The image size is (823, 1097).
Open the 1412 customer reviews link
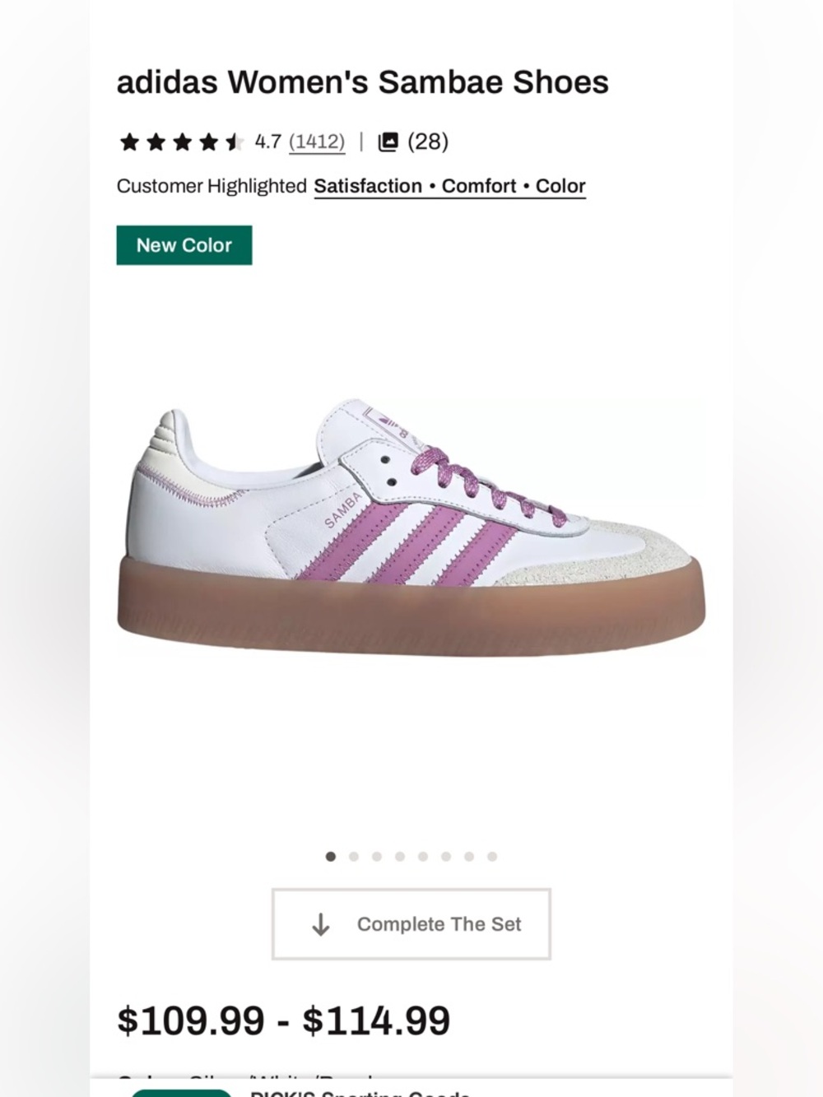click(316, 141)
